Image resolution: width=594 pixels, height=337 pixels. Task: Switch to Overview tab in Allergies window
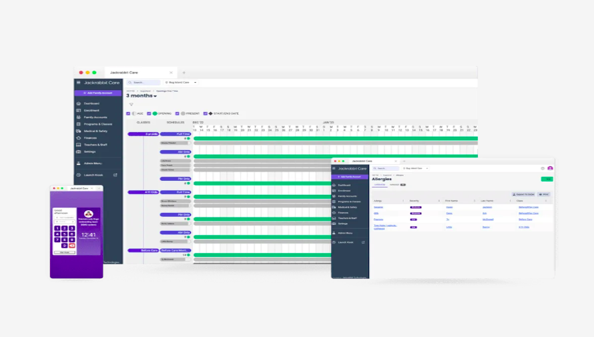point(380,185)
